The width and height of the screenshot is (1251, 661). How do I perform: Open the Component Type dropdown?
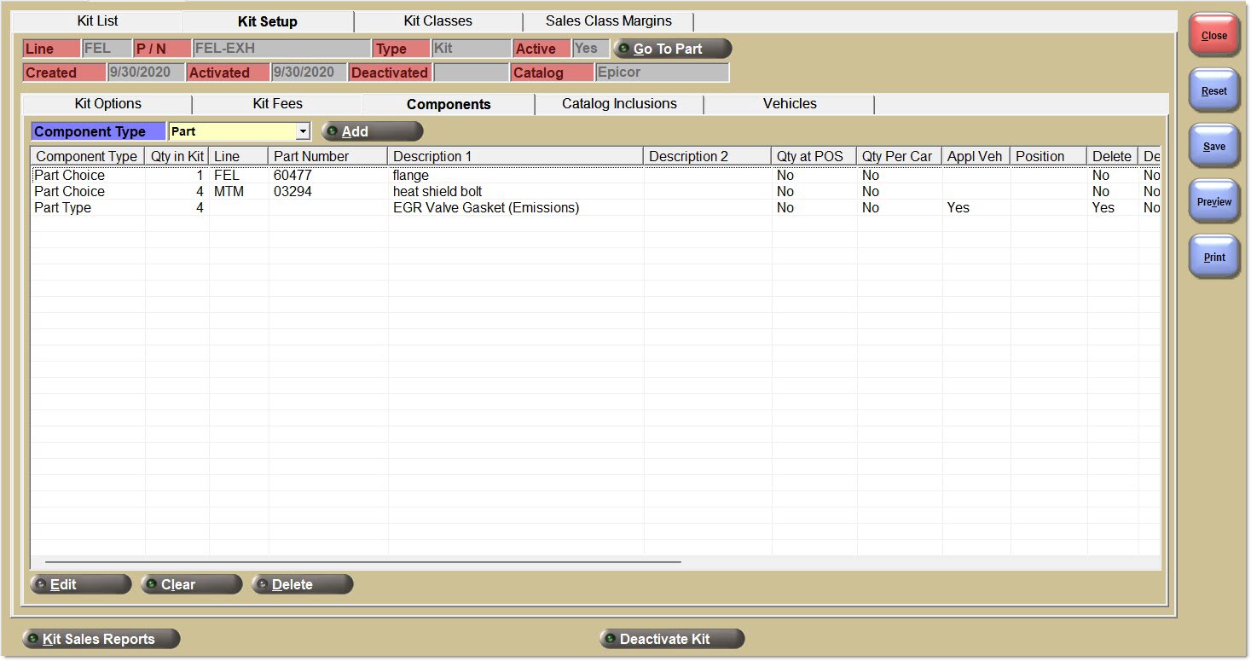pos(303,131)
